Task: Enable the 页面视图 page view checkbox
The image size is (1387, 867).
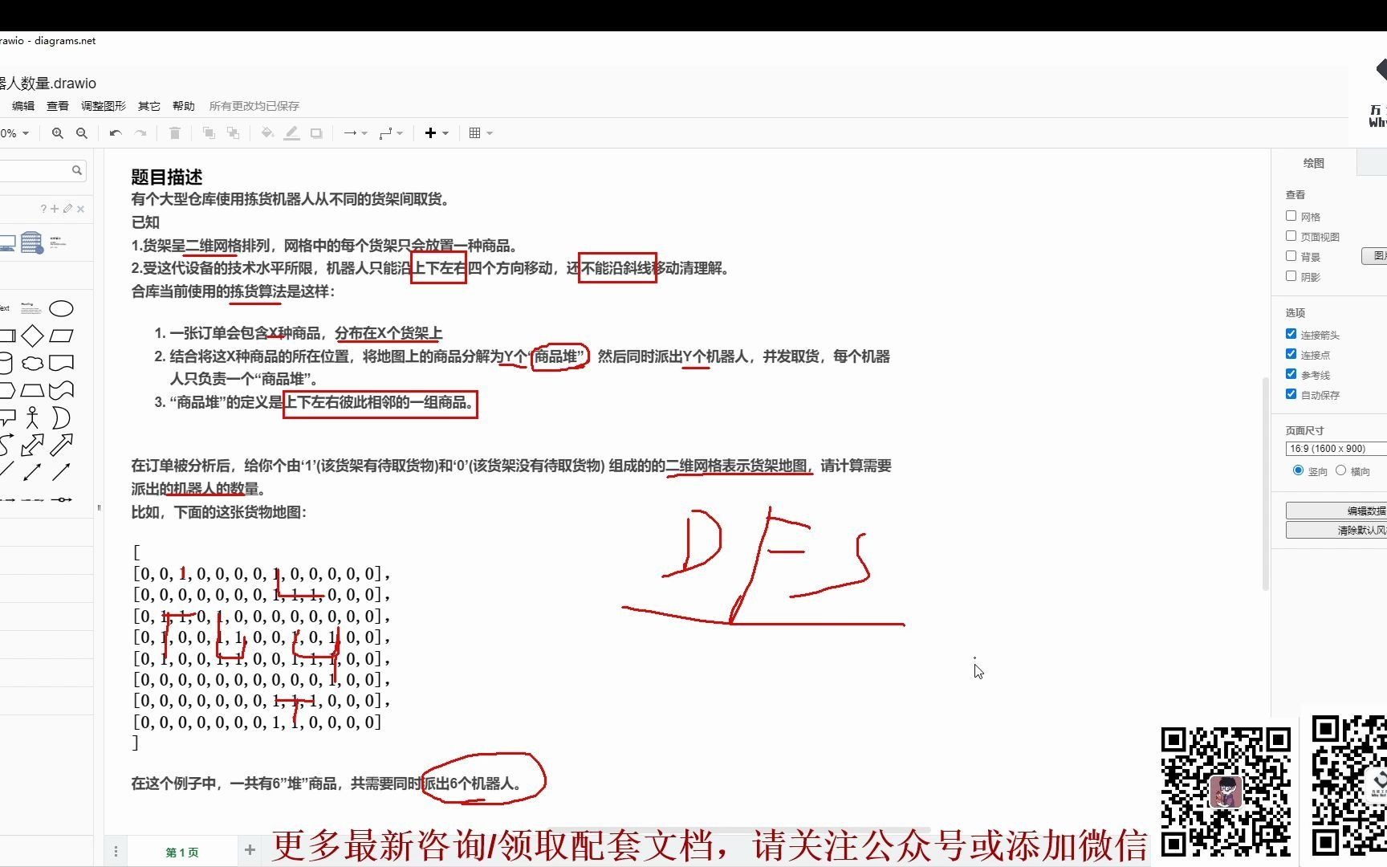Action: (x=1291, y=236)
